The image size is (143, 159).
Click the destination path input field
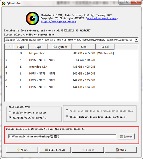tap(62, 136)
